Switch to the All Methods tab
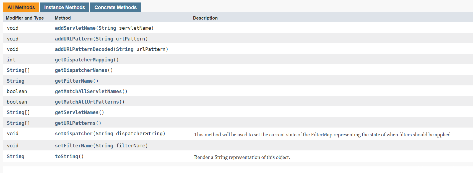 (x=21, y=7)
